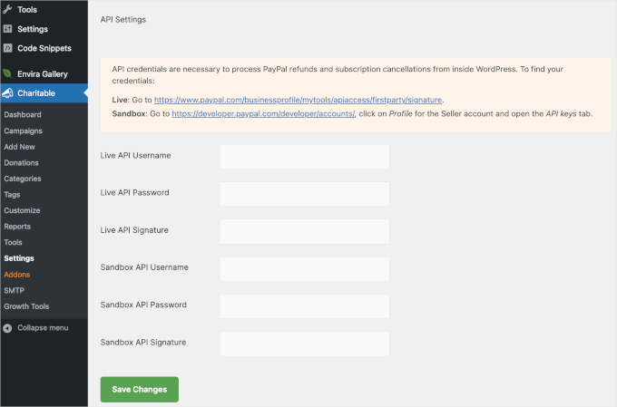617x407 pixels.
Task: Focus the Sandbox API Username field
Action: click(x=305, y=269)
